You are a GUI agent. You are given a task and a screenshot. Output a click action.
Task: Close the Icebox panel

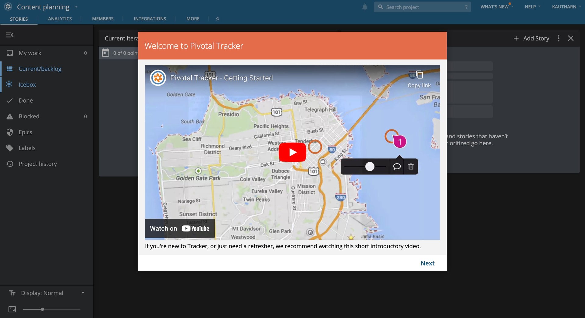point(571,38)
